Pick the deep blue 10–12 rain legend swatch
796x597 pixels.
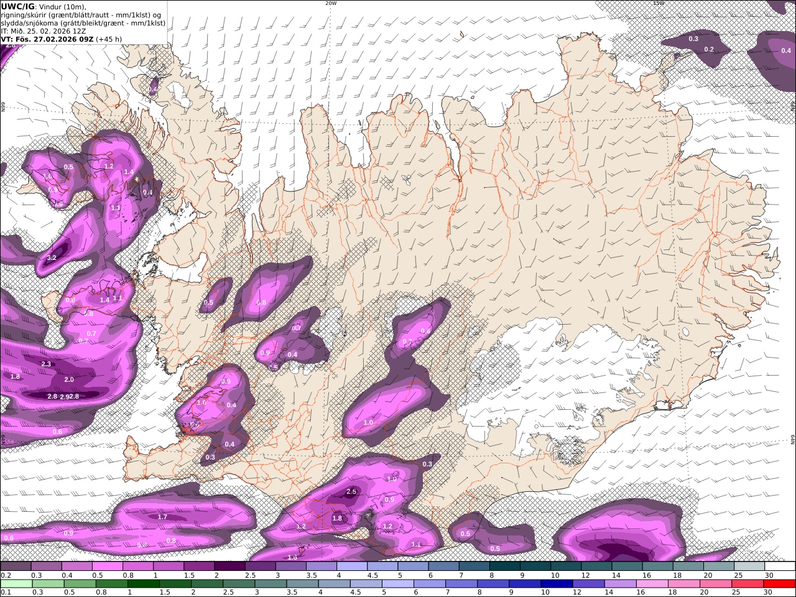click(557, 584)
